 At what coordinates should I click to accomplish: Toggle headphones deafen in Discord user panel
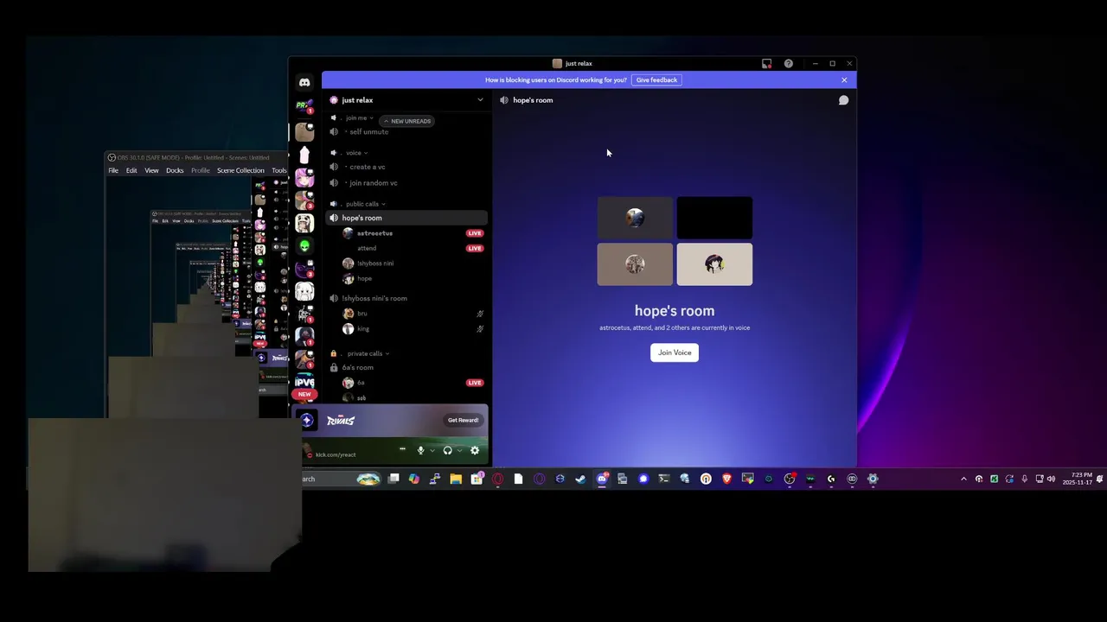tap(447, 450)
